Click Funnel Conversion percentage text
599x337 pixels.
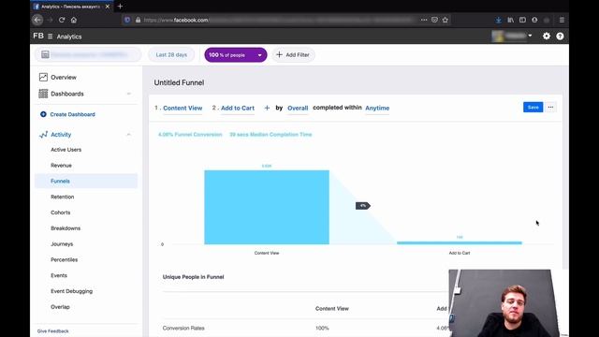coord(190,135)
